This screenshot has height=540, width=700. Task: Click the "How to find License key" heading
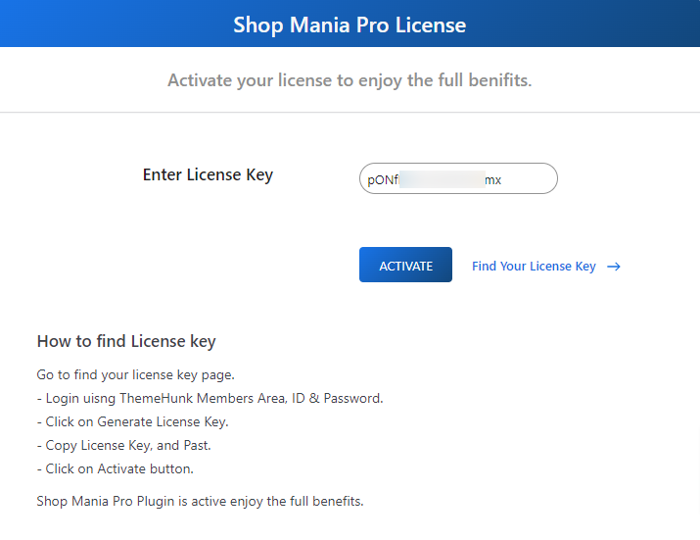(x=126, y=342)
